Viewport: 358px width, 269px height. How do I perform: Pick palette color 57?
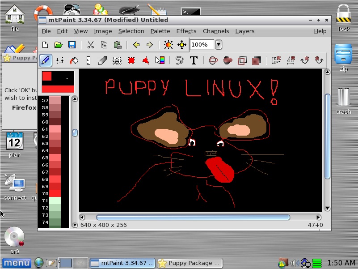point(55,100)
